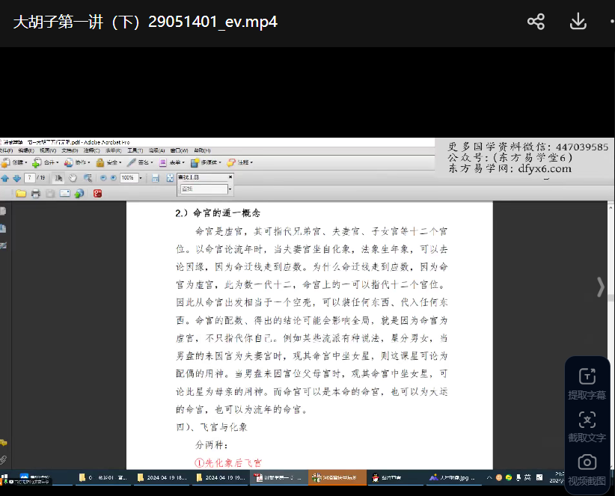This screenshot has width=615, height=496.
Task: Click the 截取文字 text capture button
Action: coord(587,426)
